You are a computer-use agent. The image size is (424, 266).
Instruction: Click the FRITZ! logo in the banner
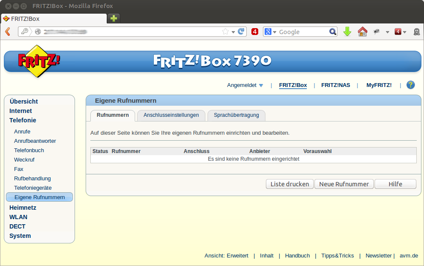39,61
